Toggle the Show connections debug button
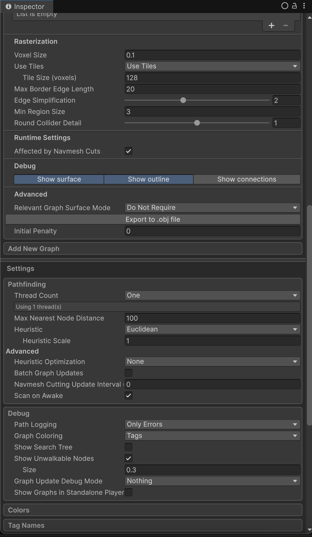Viewport: 312px width, 537px height. 247,179
